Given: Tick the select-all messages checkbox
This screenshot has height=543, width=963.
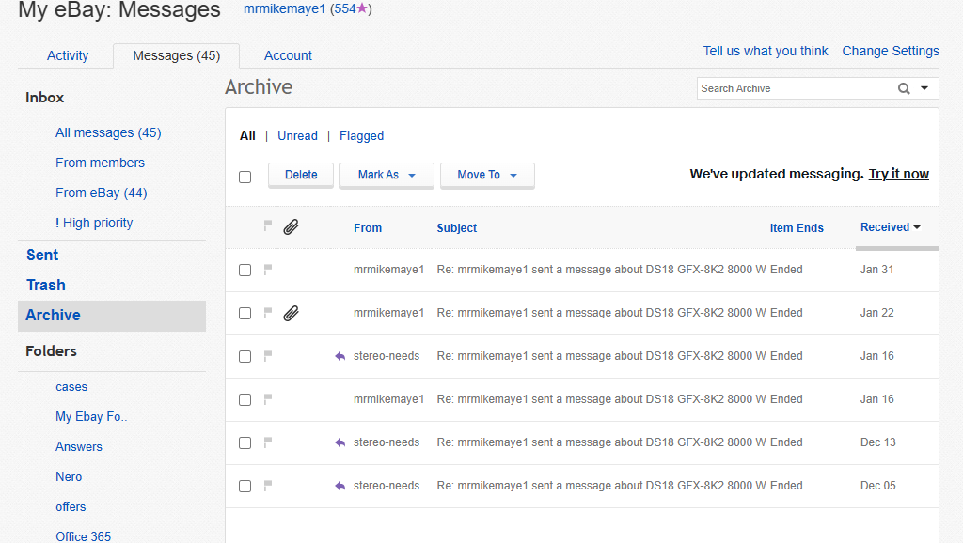Looking at the screenshot, I should coord(245,178).
